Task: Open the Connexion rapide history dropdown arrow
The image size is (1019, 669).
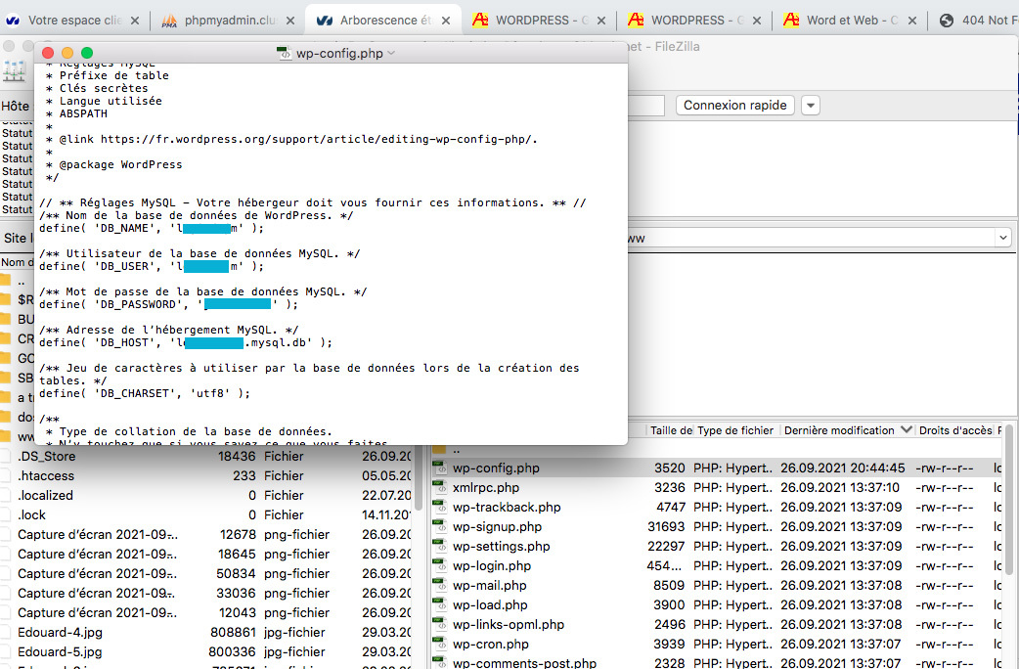Action: [811, 106]
